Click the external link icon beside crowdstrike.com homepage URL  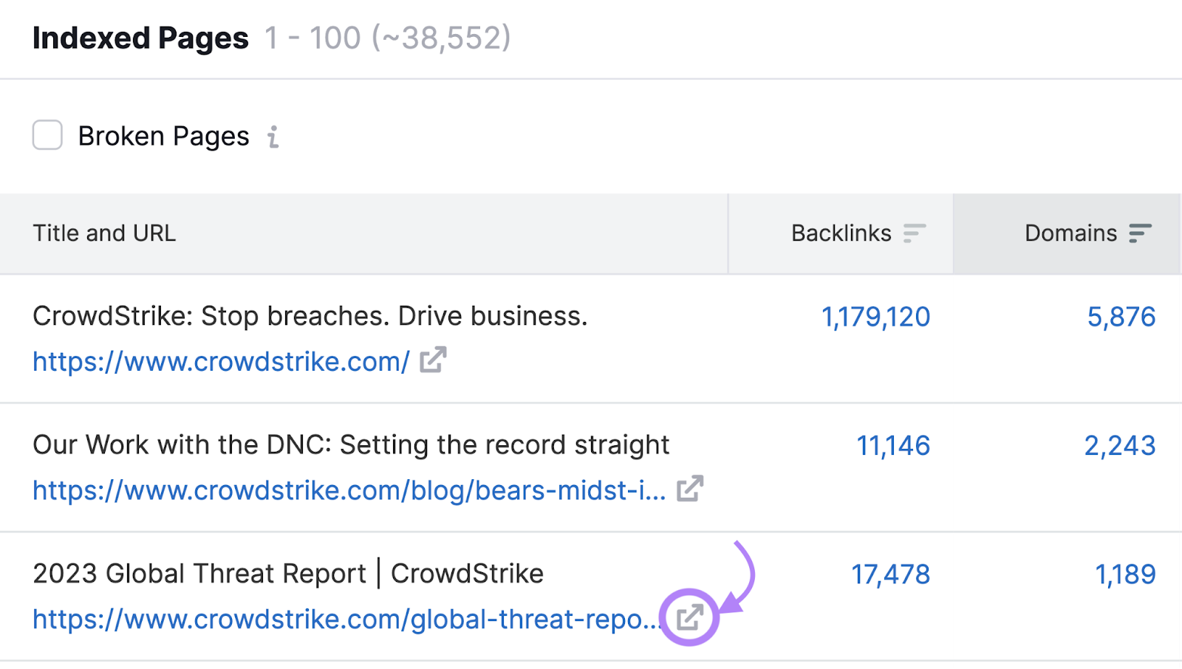coord(433,360)
